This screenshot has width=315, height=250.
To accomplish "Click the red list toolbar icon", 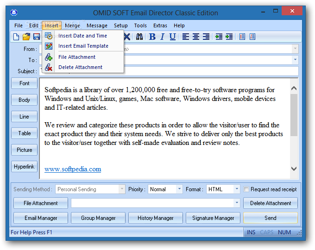I will tap(252, 37).
